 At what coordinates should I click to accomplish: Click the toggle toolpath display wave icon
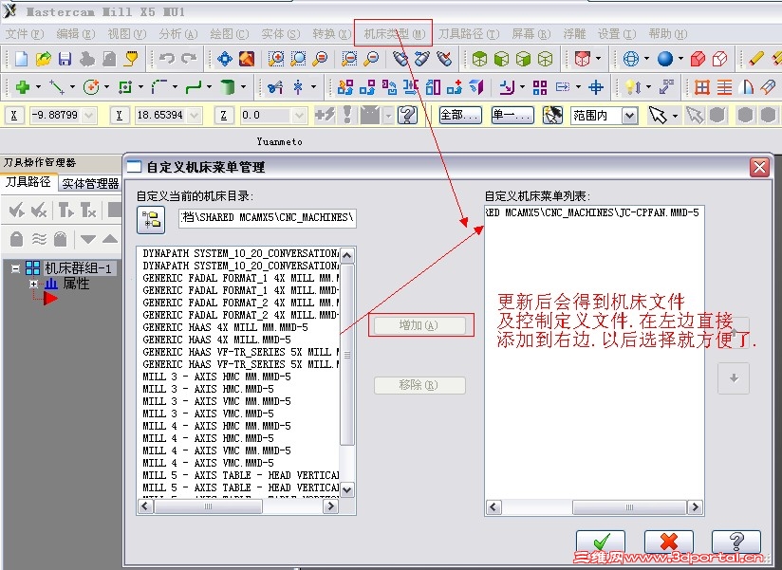click(39, 239)
